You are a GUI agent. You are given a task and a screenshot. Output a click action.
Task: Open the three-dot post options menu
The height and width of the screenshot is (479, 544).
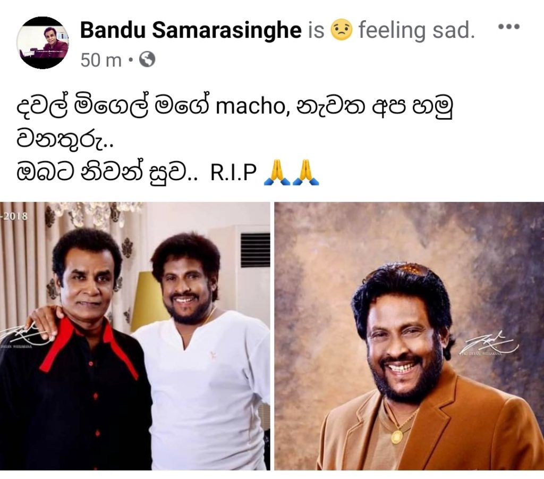[x=508, y=27]
